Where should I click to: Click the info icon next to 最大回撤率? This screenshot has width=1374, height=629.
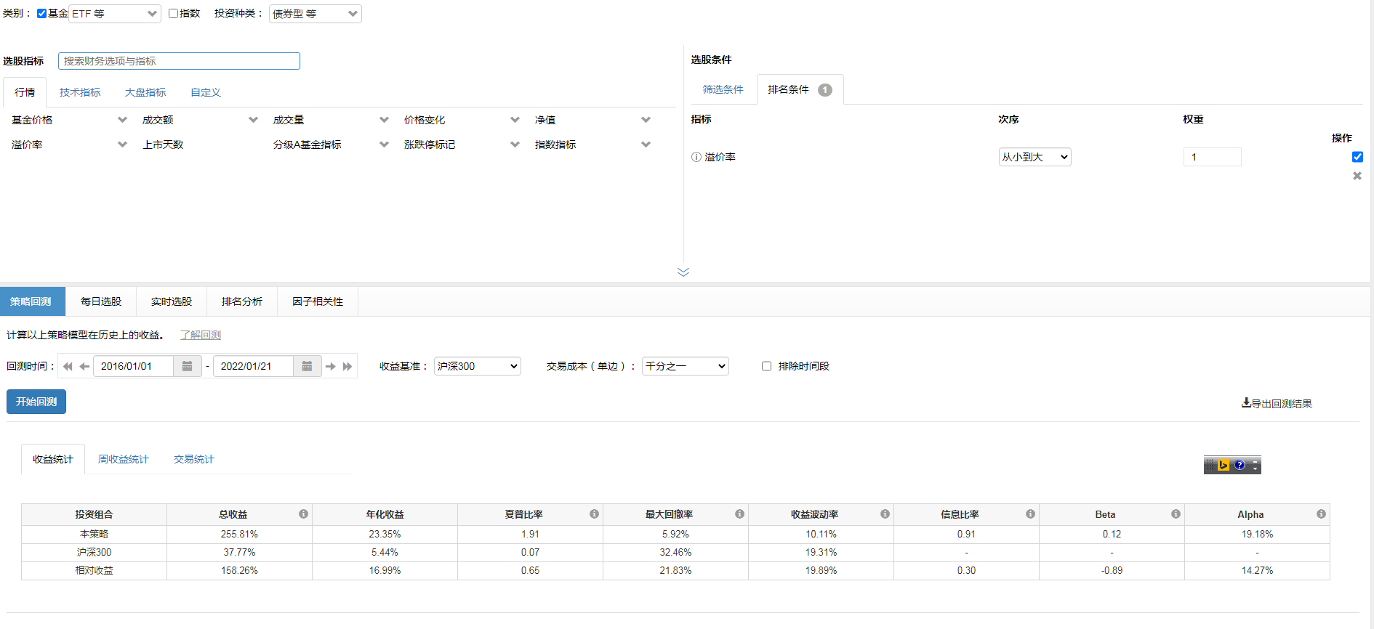(739, 514)
